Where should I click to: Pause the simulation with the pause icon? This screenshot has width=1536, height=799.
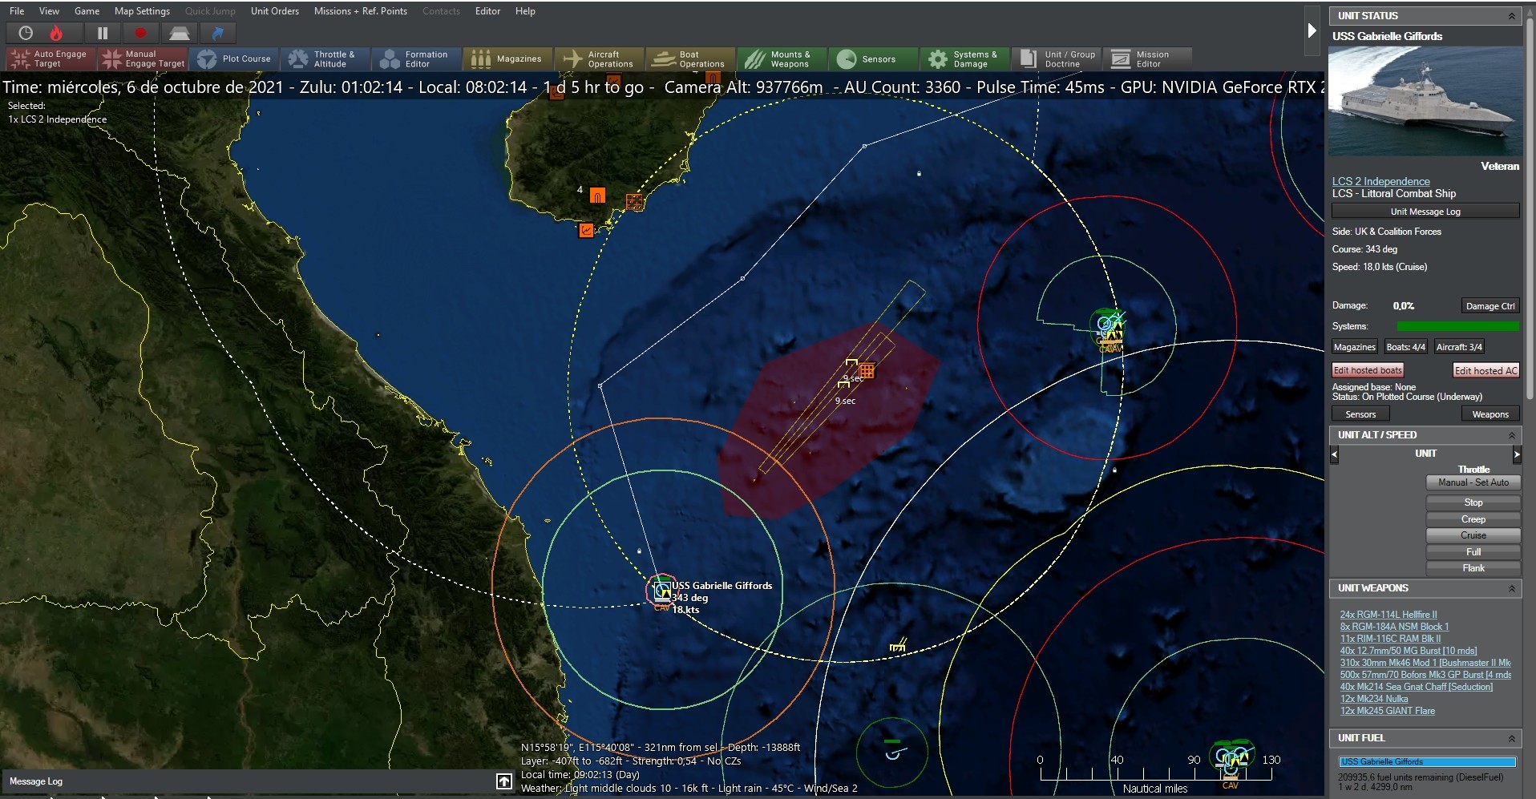click(x=103, y=33)
